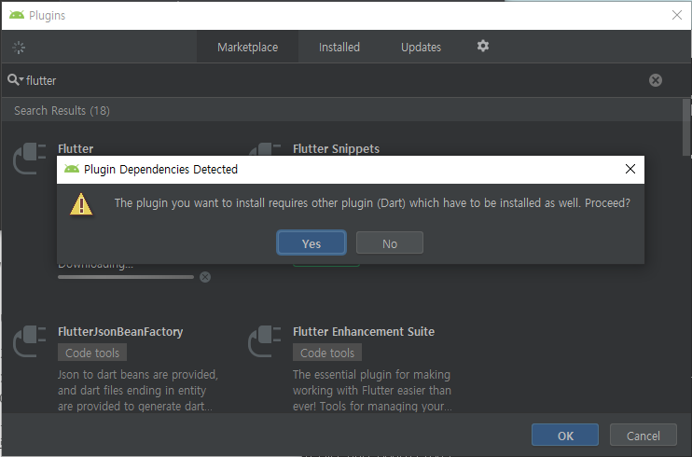Open Flutter Enhancement Suite plugin
The height and width of the screenshot is (457, 692).
[364, 332]
